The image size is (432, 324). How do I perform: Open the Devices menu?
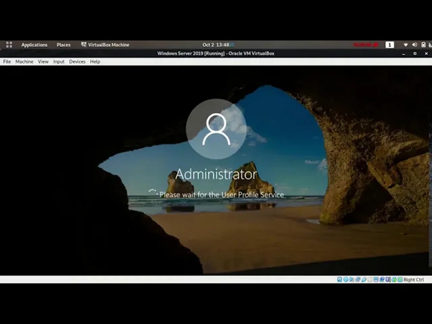[77, 61]
